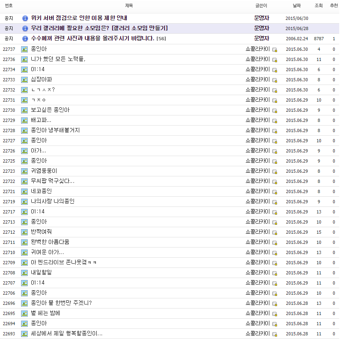The height and width of the screenshot is (339, 340).
Task: Open the post titled 종인아 냉부해볼거지
Action: coord(55,130)
